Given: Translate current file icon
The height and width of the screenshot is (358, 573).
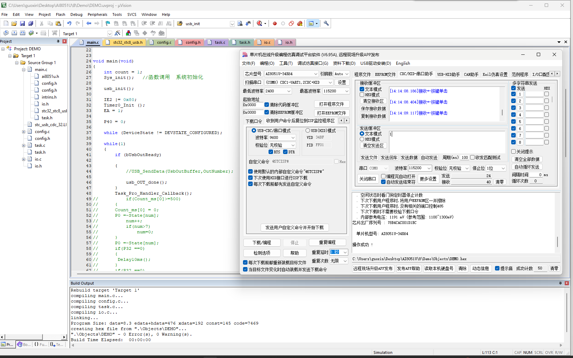Looking at the screenshot, I should [x=6, y=33].
